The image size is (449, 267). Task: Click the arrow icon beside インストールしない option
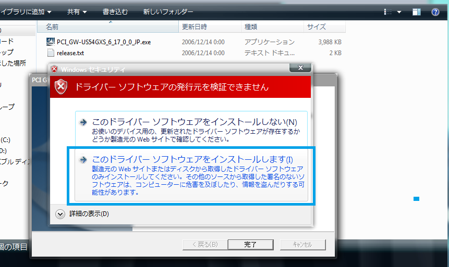[x=83, y=122]
